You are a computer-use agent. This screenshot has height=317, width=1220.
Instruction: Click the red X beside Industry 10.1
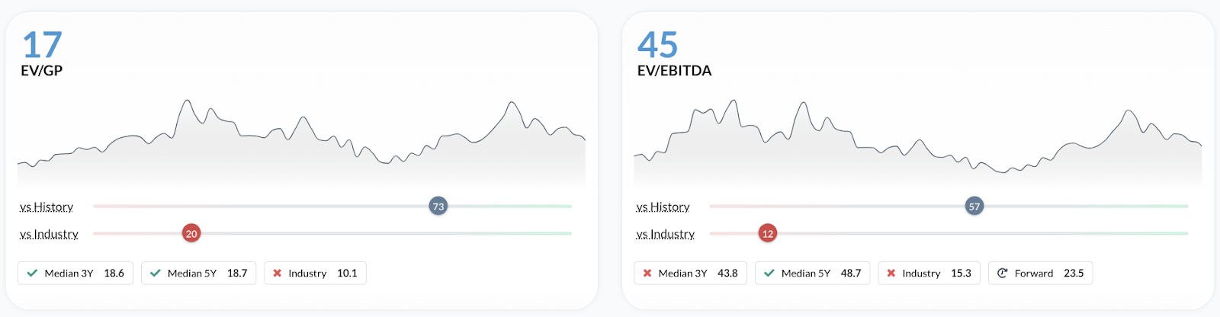278,273
